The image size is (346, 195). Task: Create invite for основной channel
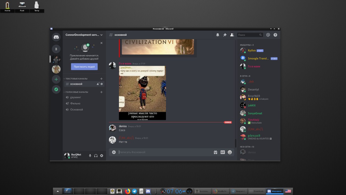click(98, 84)
